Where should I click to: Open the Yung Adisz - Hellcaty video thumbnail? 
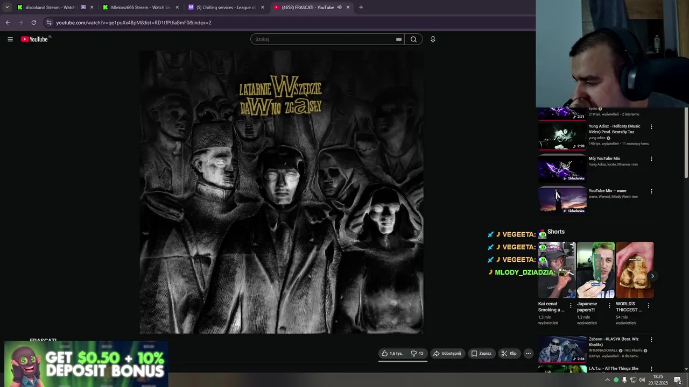point(563,136)
